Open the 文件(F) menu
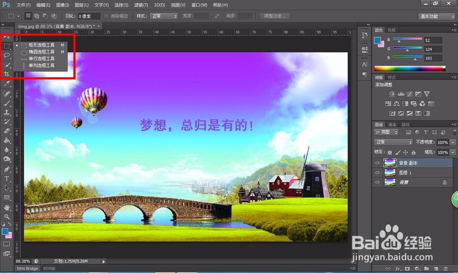Viewport: 458px width, 273px height. [x=24, y=5]
